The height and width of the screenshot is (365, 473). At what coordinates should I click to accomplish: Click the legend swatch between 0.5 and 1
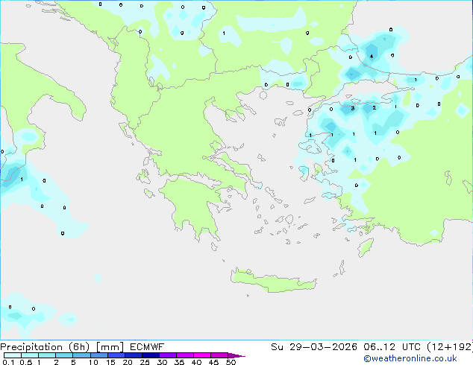click(30, 355)
